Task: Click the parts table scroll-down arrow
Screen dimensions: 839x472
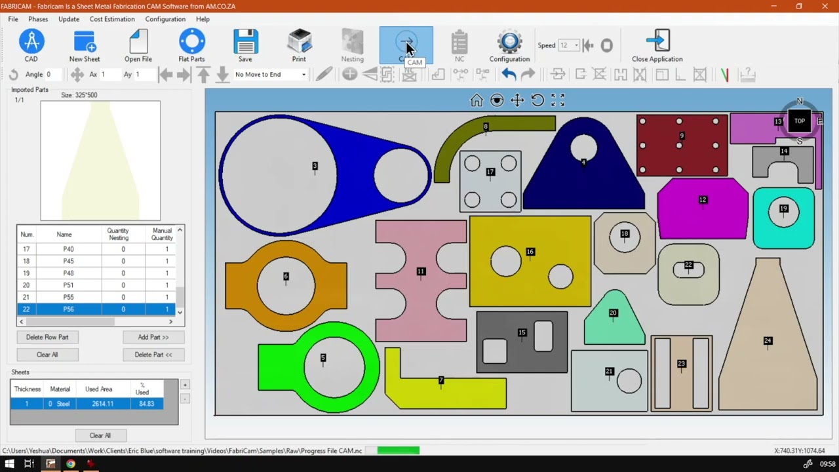Action: coord(180,312)
